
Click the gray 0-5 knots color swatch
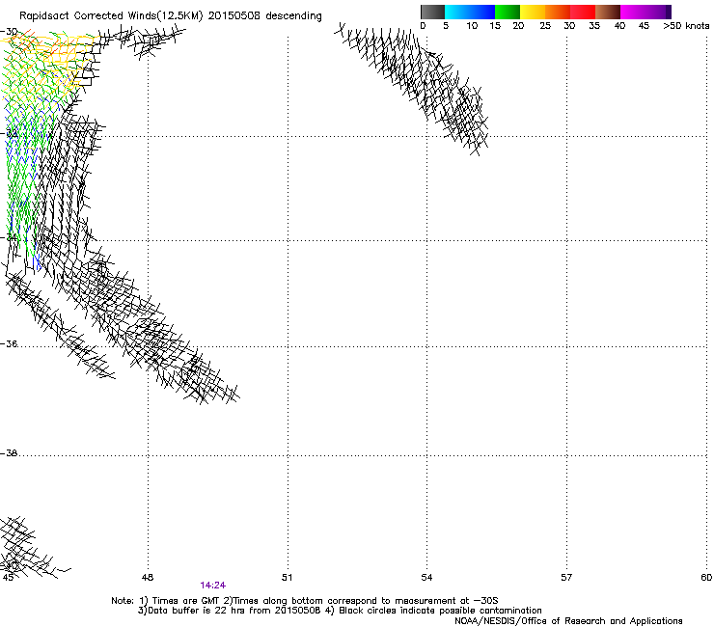click(x=432, y=12)
